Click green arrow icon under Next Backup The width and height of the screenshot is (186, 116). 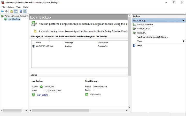pyautogui.click(x=87, y=94)
